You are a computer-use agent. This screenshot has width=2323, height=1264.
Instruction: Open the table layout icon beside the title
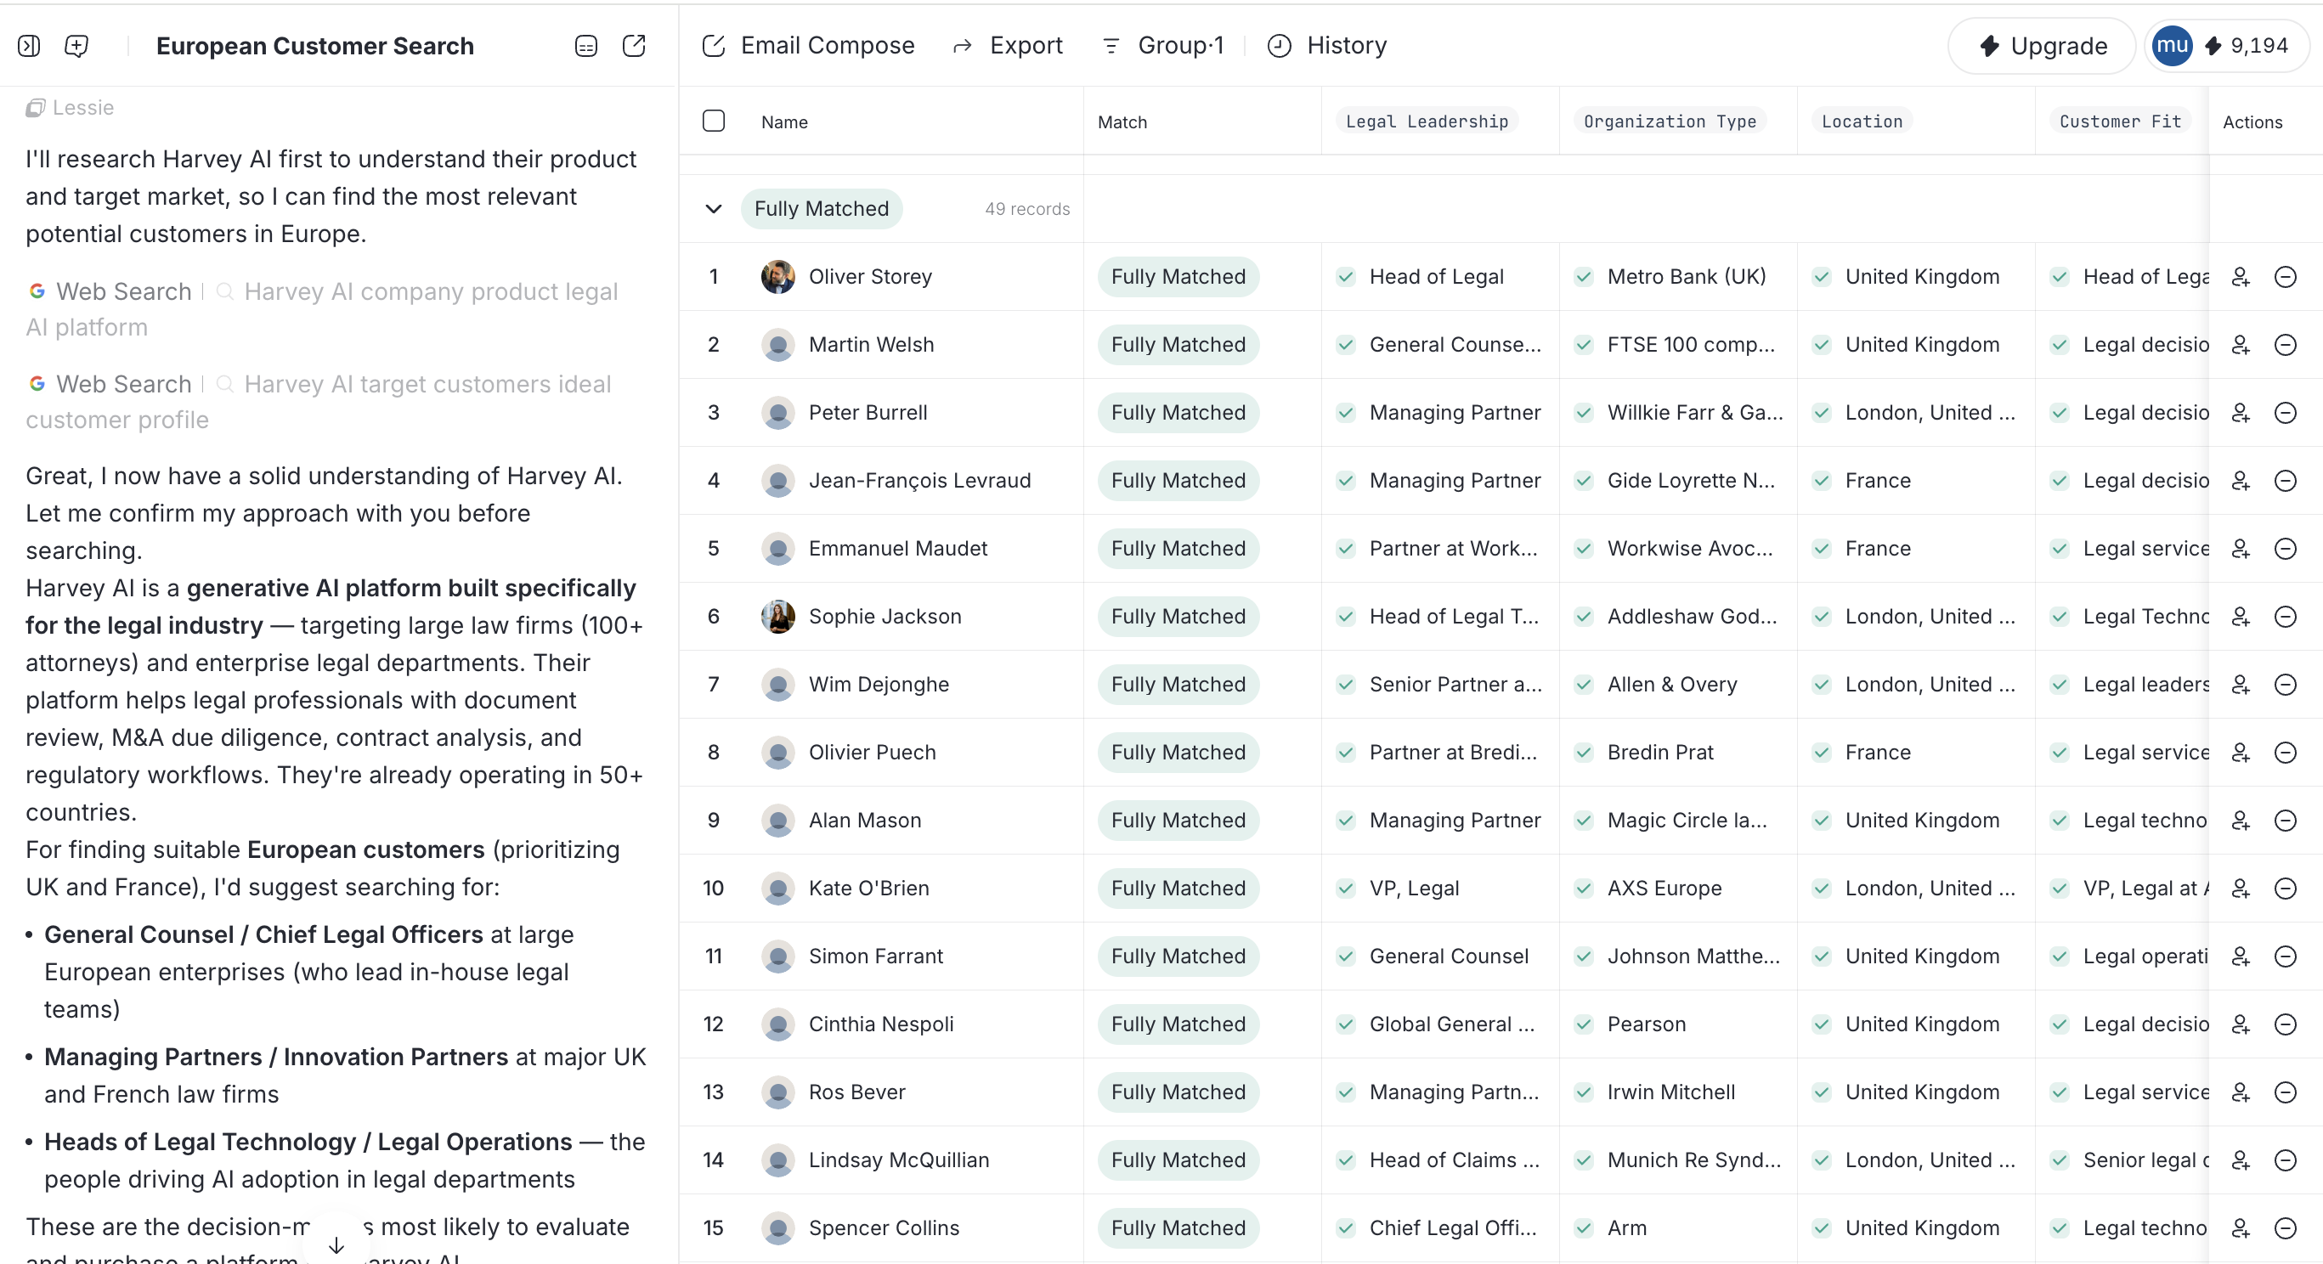click(x=585, y=45)
